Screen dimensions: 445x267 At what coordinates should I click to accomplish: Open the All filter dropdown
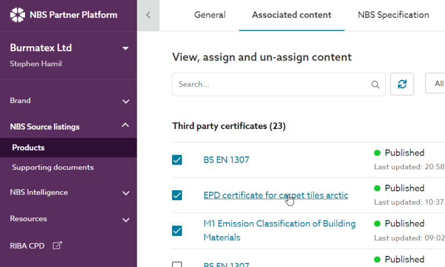click(435, 83)
